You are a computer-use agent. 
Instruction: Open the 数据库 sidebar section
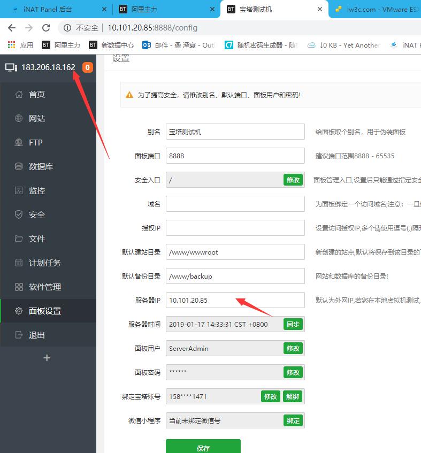pos(41,166)
